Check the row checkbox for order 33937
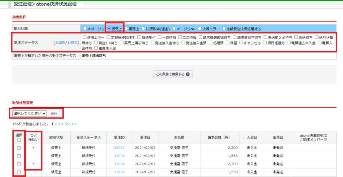Image resolution: width=343 pixels, height=177 pixels. (19, 148)
